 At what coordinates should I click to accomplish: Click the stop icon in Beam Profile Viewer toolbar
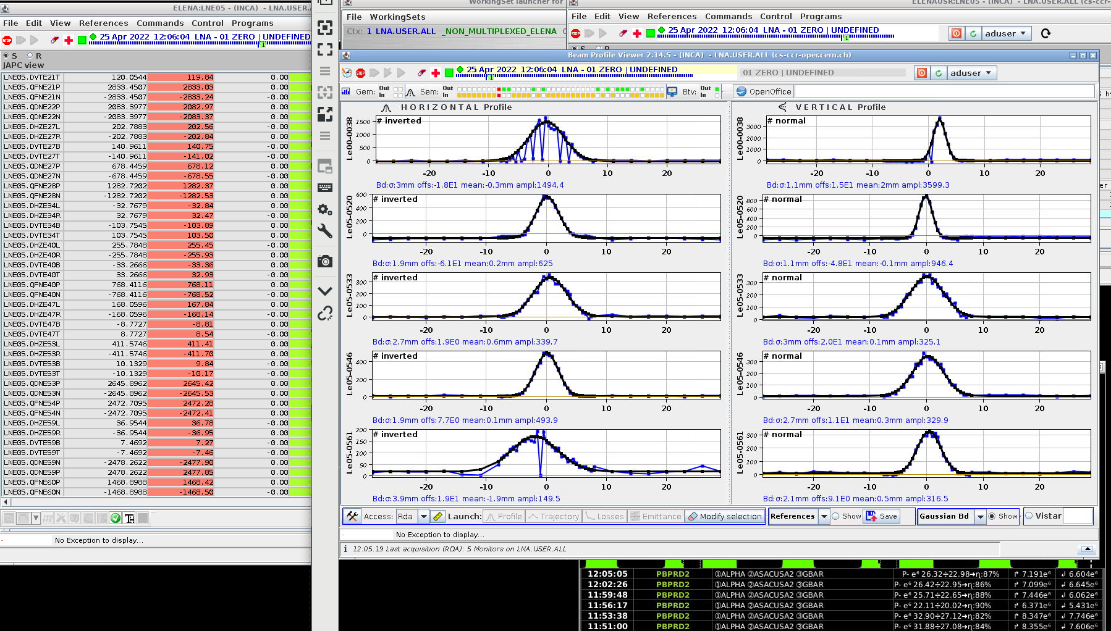[361, 73]
